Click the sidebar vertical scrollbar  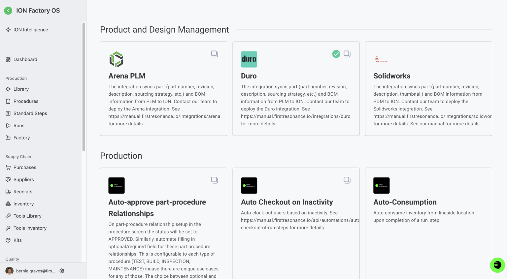click(84, 87)
